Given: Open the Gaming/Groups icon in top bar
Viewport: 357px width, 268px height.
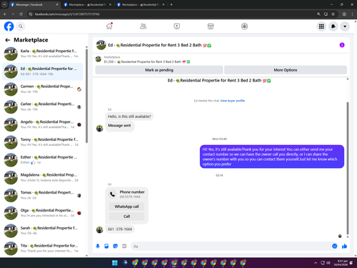Looking at the screenshot, I should 244,26.
